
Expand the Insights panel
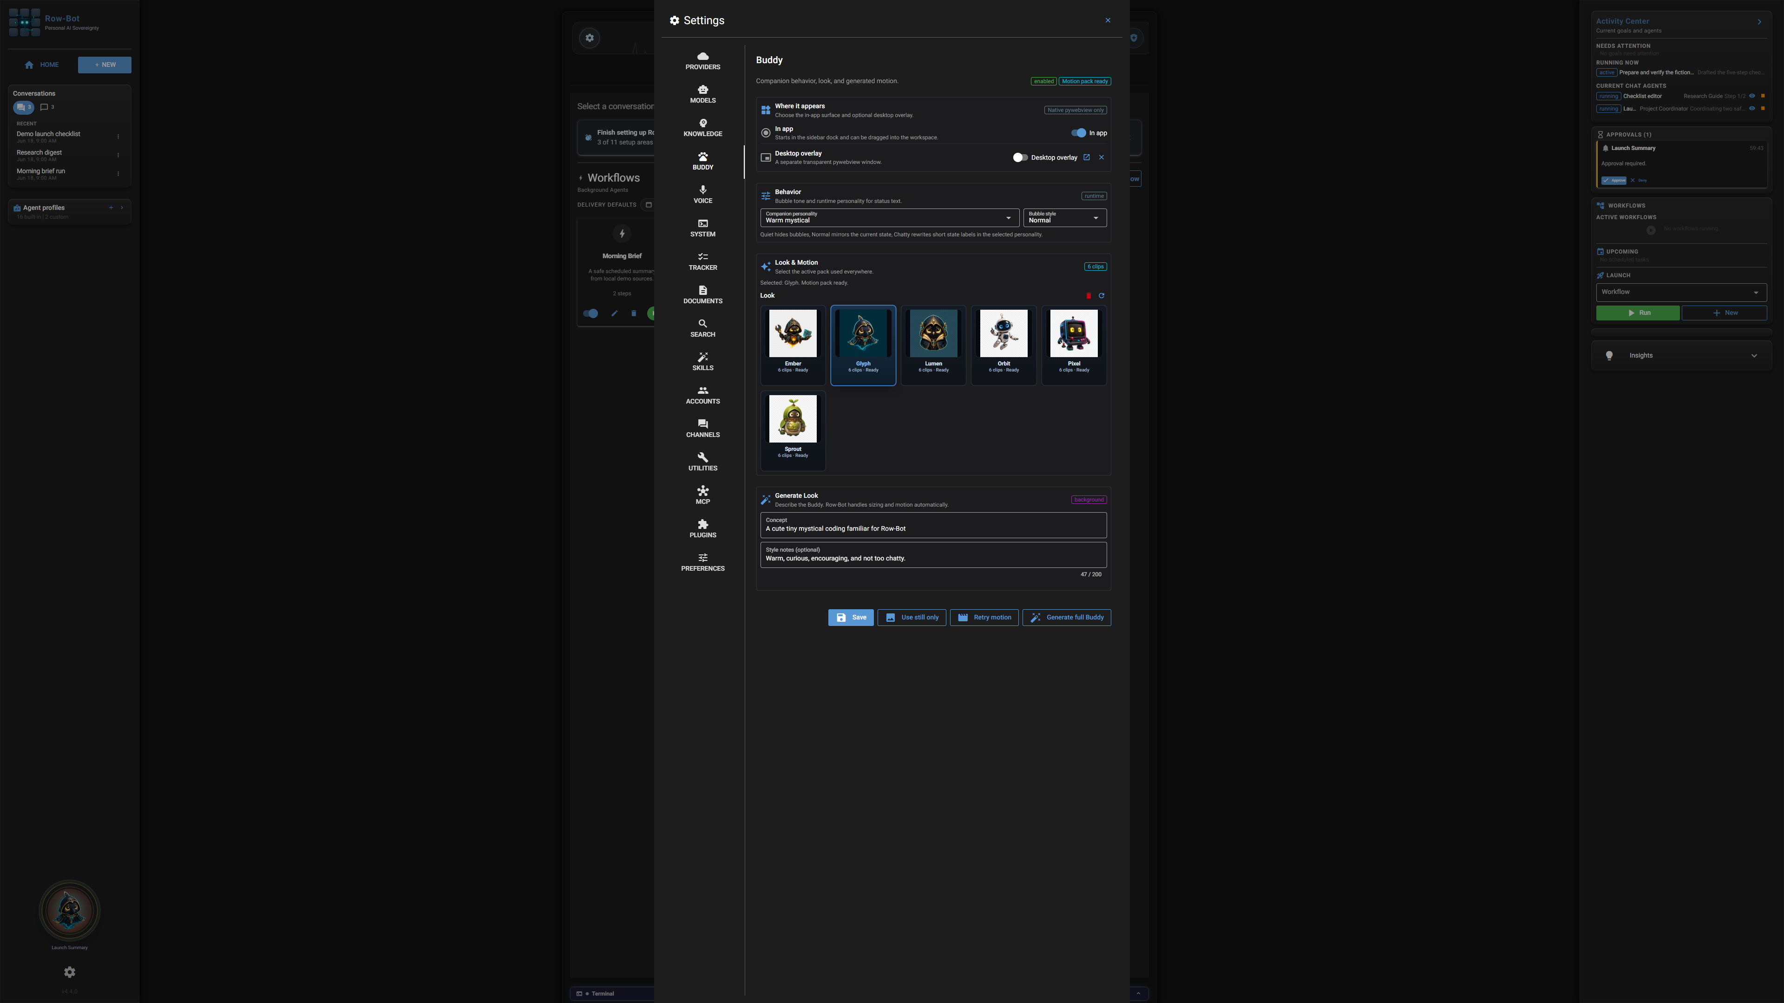pos(1681,356)
